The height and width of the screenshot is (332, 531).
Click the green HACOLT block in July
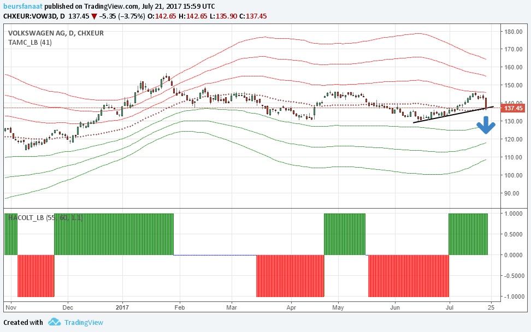(468, 234)
